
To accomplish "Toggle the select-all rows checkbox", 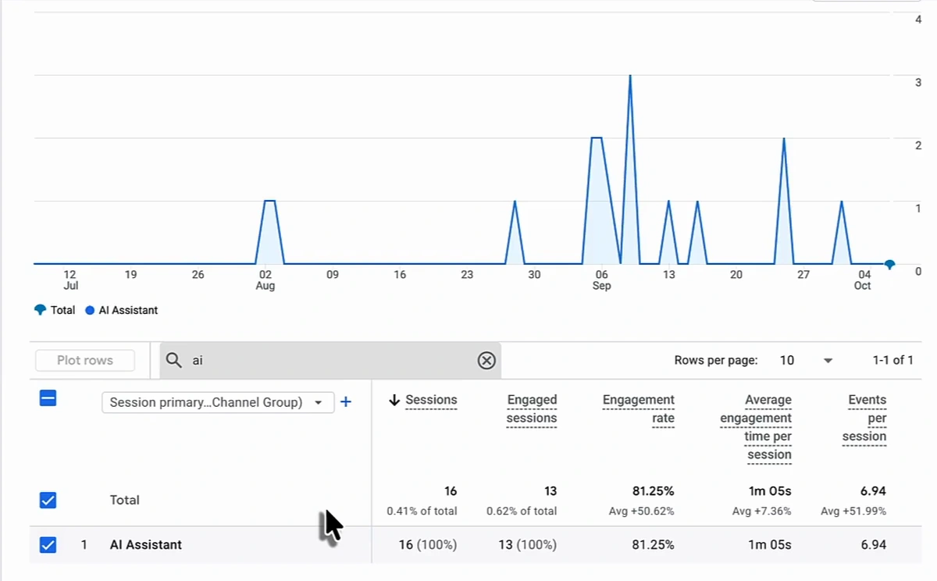I will tap(48, 398).
